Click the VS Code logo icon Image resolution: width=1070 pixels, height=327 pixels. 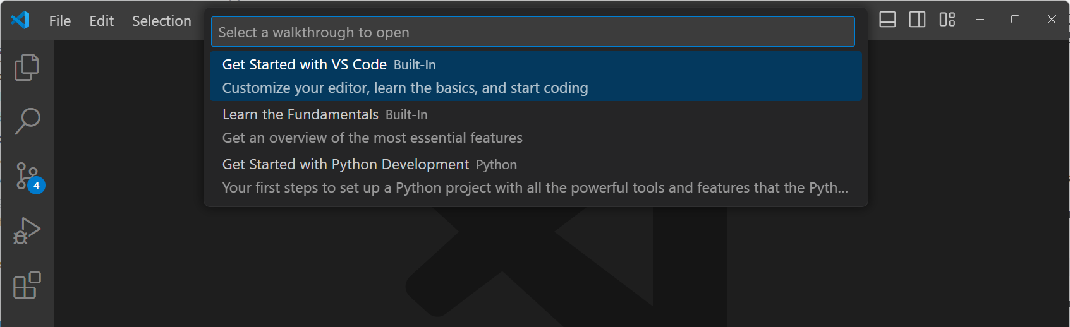[x=20, y=20]
